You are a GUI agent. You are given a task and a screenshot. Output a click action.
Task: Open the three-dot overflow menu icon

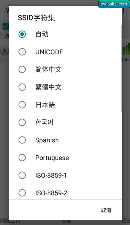(x=123, y=11)
